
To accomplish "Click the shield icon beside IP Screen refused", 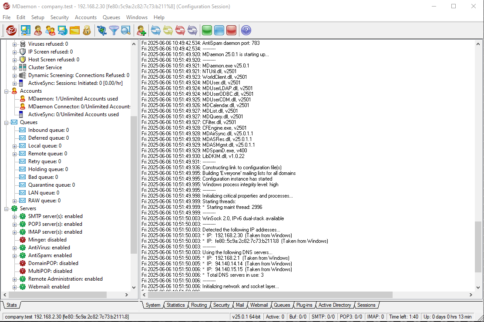I will pos(23,52).
